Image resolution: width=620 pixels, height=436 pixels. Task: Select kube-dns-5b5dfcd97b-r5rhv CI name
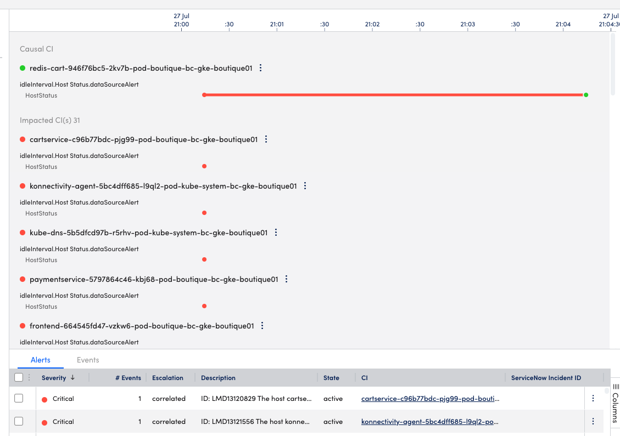click(x=149, y=232)
